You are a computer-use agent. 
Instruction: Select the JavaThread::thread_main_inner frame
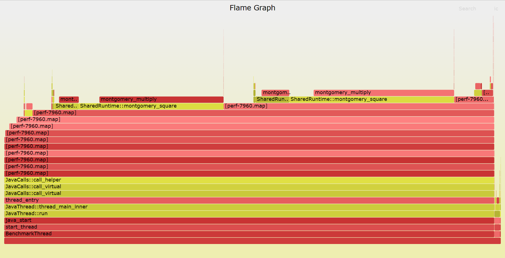click(x=249, y=207)
